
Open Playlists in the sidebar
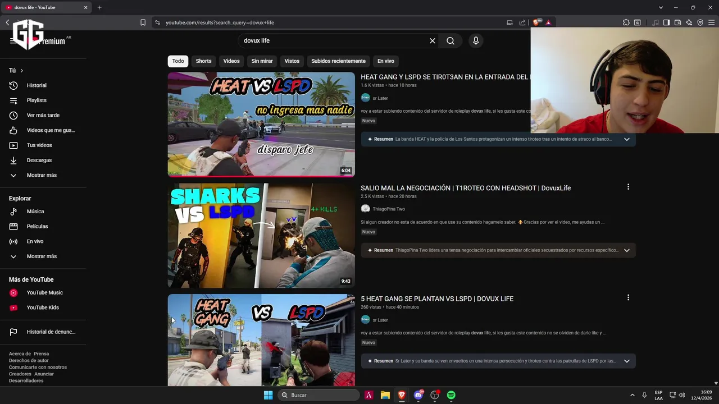pos(37,100)
